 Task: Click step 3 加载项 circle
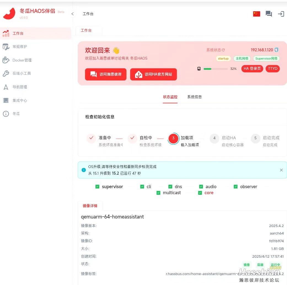click(173, 138)
